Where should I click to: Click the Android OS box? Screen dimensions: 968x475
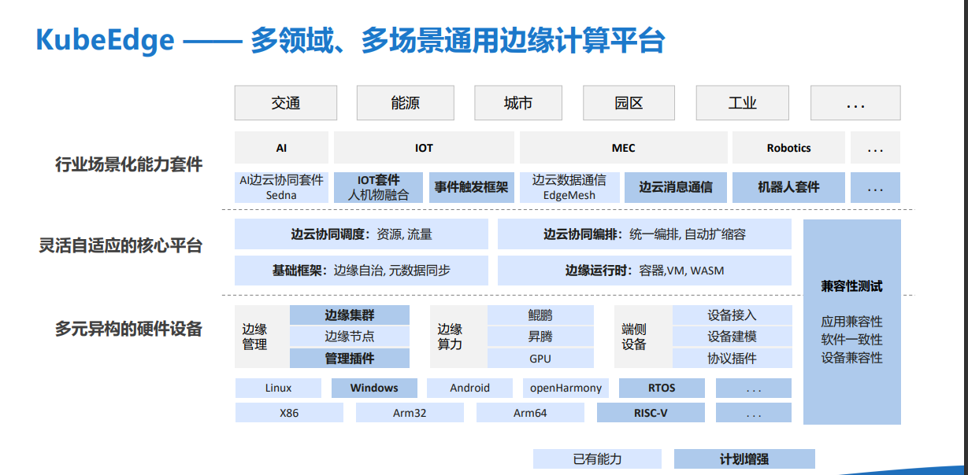[470, 388]
